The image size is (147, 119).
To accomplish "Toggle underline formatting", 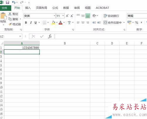I will click(x=36, y=23).
